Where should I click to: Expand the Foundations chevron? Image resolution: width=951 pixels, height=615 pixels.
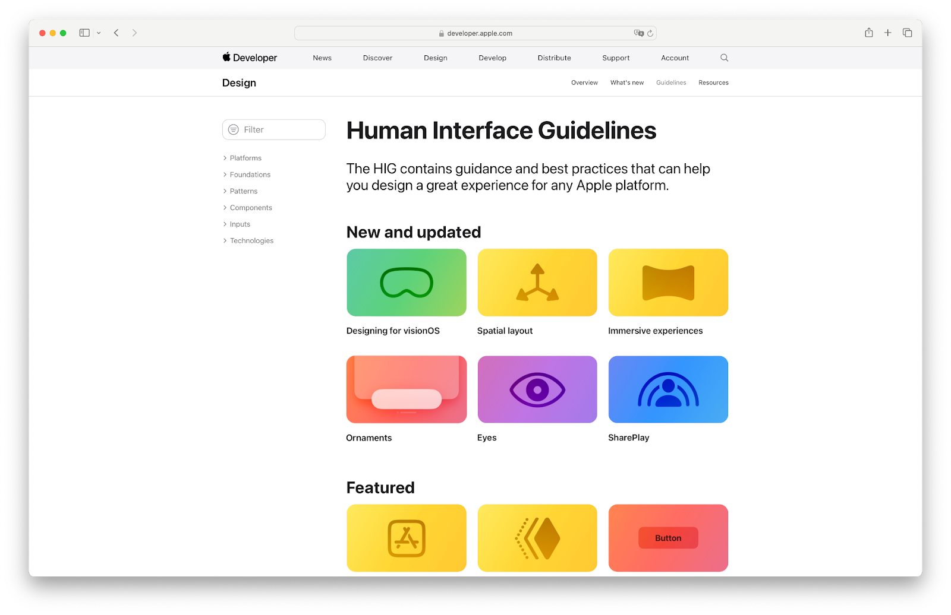pyautogui.click(x=225, y=175)
